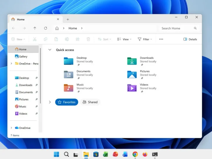Image resolution: width=212 pixels, height=159 pixels.
Task: Close the Home tab
Action: 58,19
